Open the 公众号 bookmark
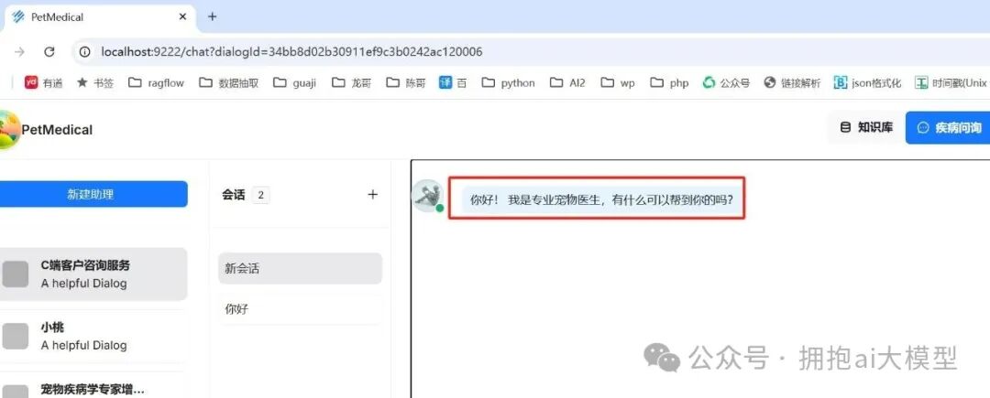The image size is (990, 398). [x=726, y=82]
